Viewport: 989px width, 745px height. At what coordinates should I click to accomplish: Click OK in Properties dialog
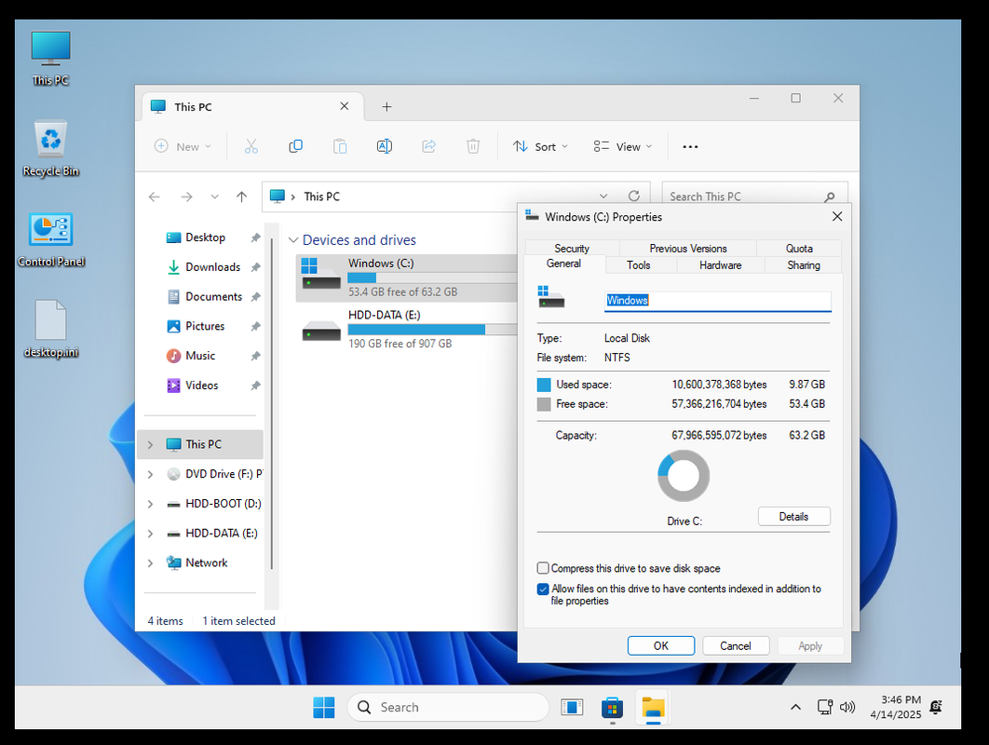pyautogui.click(x=661, y=646)
